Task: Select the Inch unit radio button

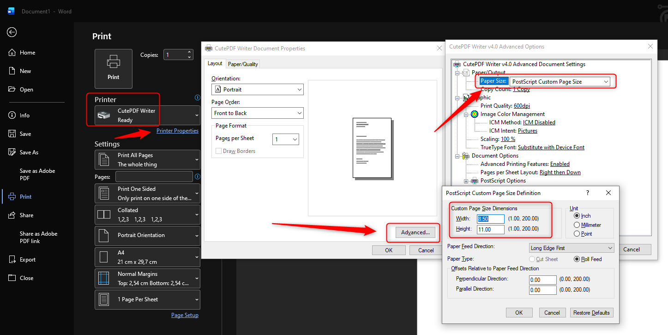Action: click(577, 216)
